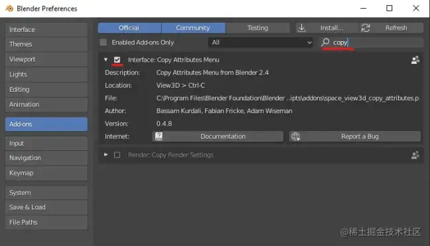Enable the Copy Render Settings add-on checkbox
430x246 pixels.
coord(117,155)
